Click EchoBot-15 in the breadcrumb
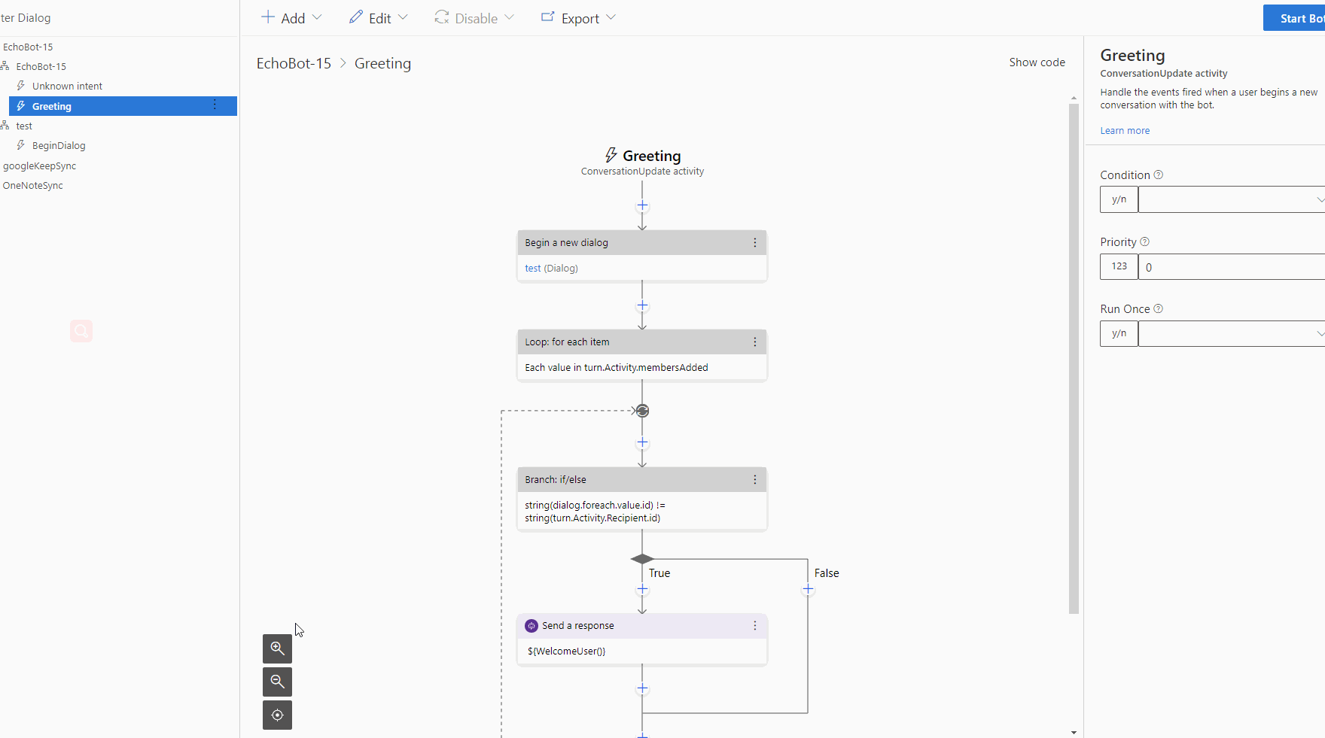Image resolution: width=1325 pixels, height=738 pixels. (294, 63)
